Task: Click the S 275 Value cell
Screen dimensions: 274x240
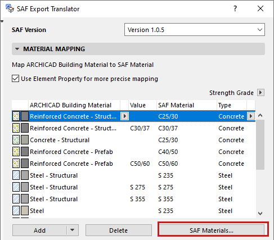Action: tap(137, 187)
